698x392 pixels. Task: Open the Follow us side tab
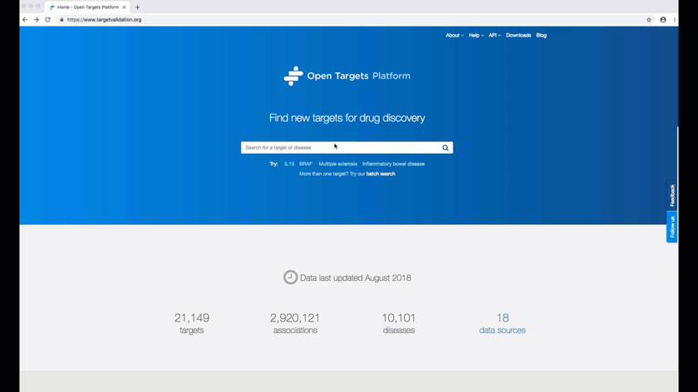671,227
